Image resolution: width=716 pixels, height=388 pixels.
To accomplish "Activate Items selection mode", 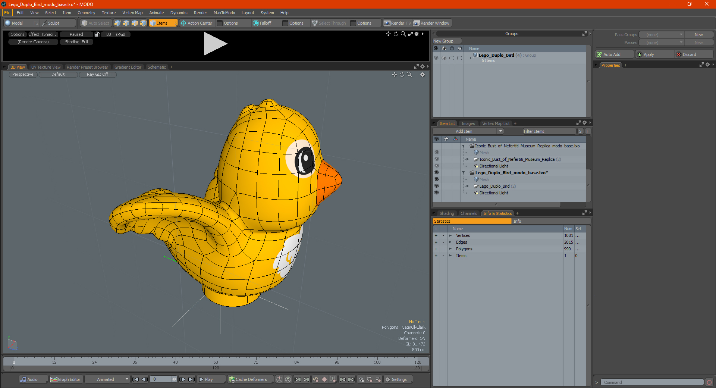I will pyautogui.click(x=163, y=23).
